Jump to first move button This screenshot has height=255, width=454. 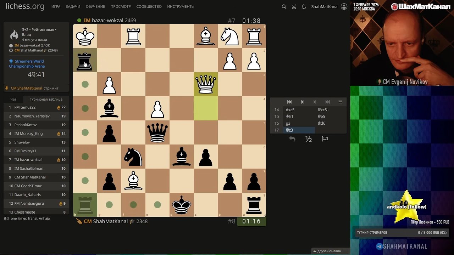289,102
